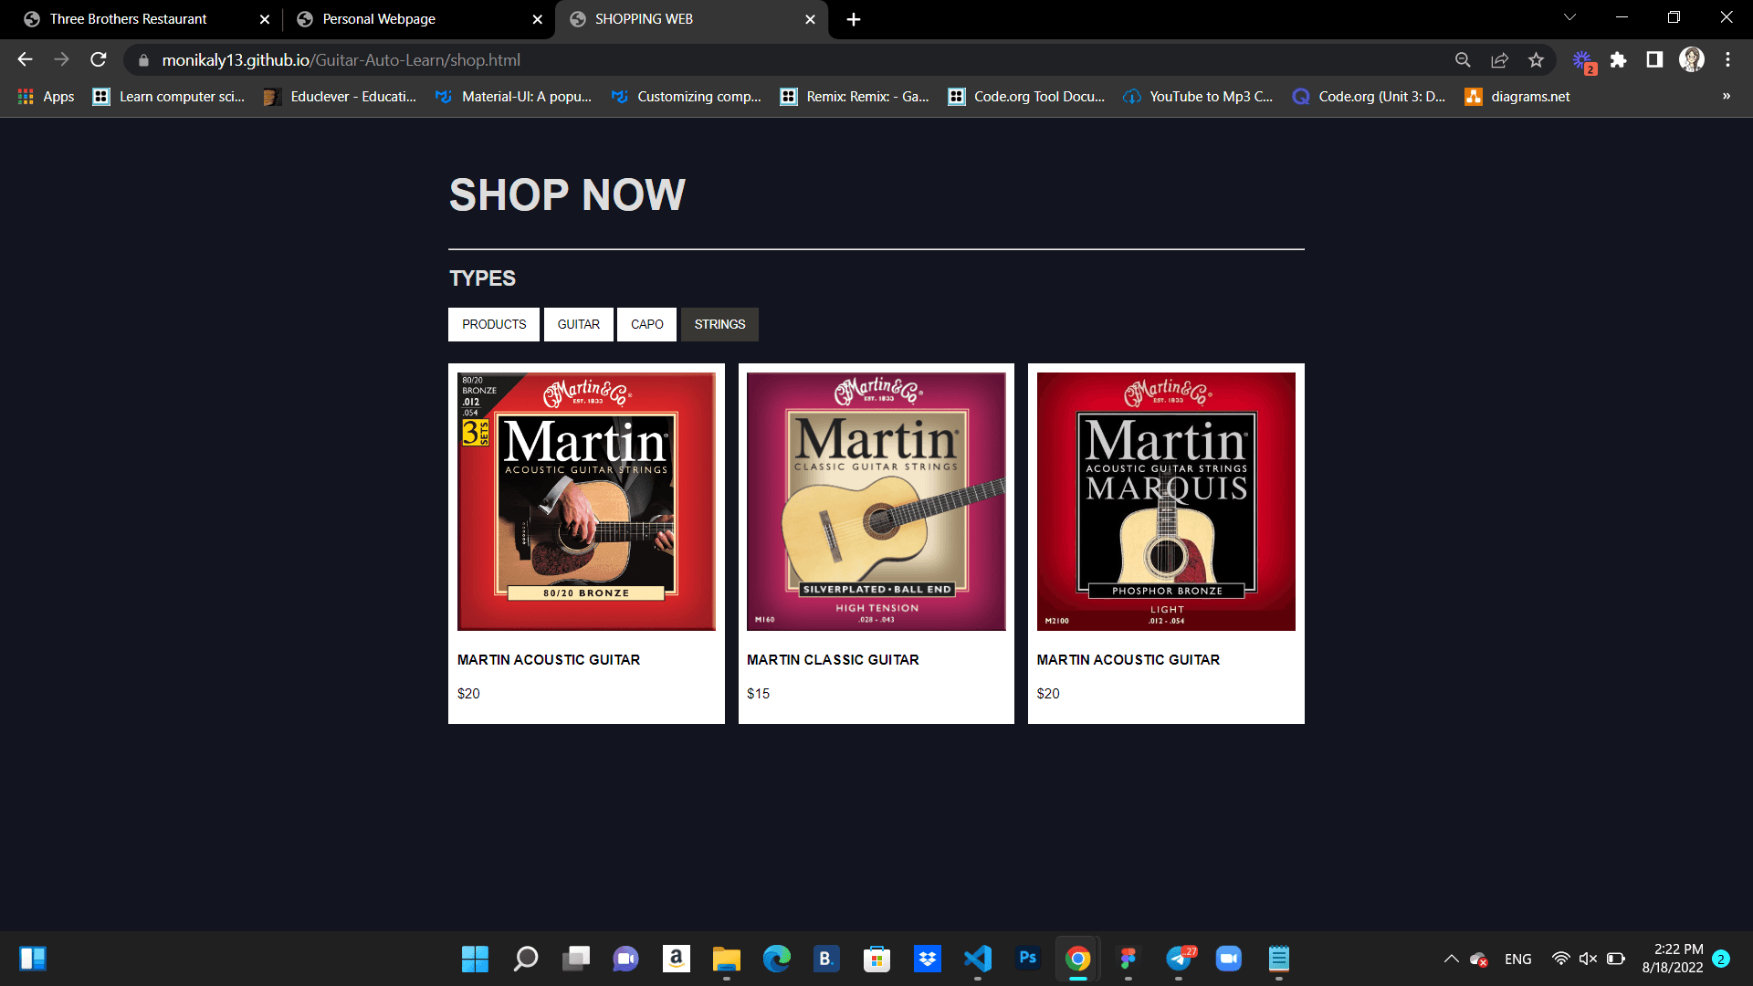Click the PRODUCTS active filter tab
This screenshot has height=986, width=1753.
[494, 324]
